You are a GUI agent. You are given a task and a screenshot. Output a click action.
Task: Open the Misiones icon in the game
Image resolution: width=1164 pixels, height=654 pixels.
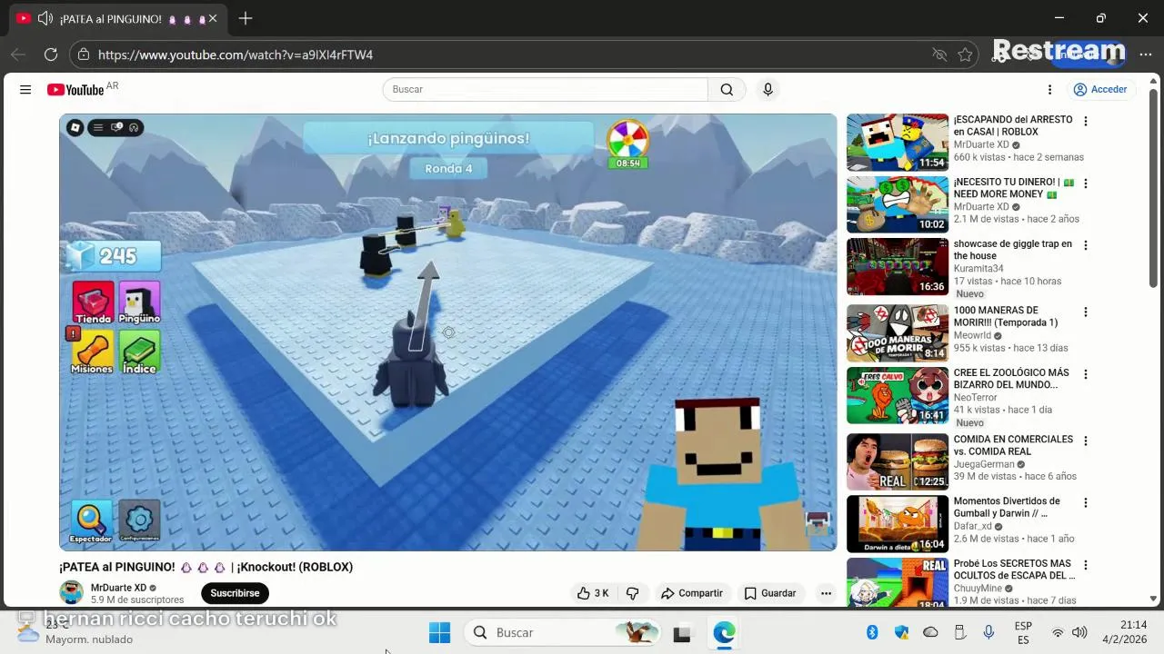point(92,352)
